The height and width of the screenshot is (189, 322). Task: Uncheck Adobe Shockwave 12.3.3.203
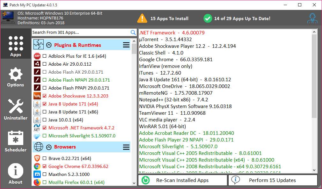(45, 96)
